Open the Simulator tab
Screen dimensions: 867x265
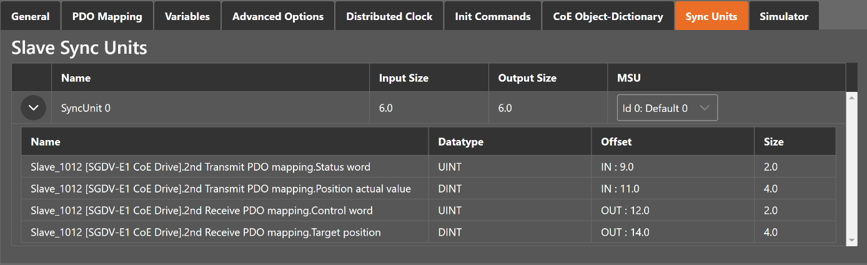[x=783, y=16]
